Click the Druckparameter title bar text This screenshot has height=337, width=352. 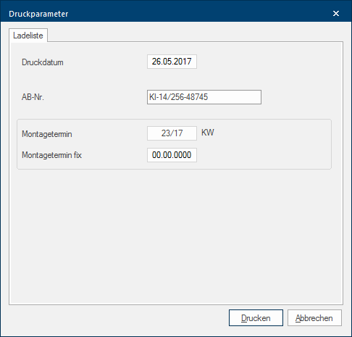pyautogui.click(x=38, y=14)
